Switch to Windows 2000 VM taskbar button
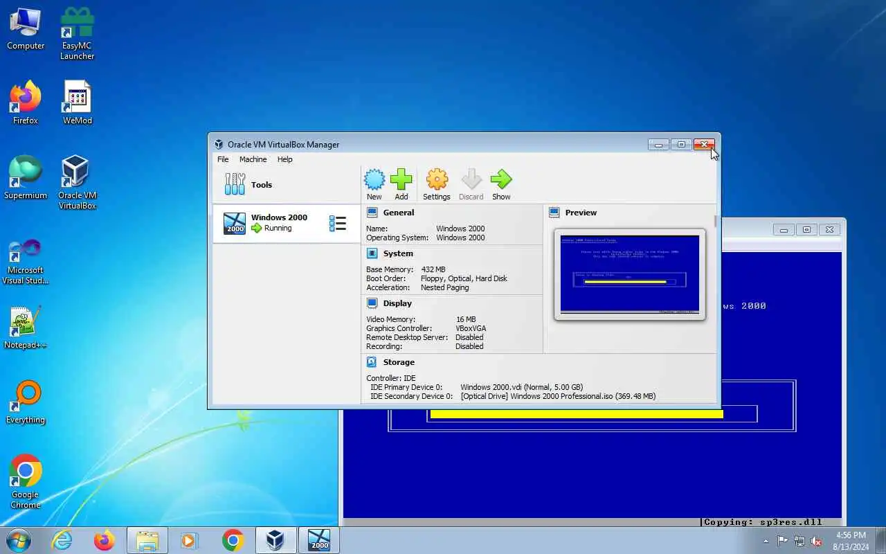 (318, 540)
